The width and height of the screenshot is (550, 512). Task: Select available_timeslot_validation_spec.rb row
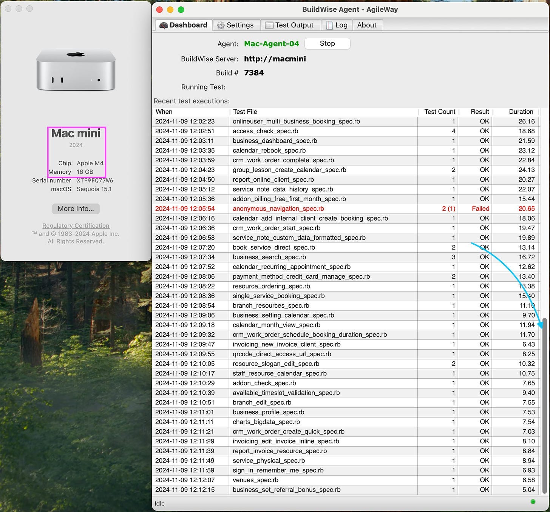pyautogui.click(x=346, y=393)
